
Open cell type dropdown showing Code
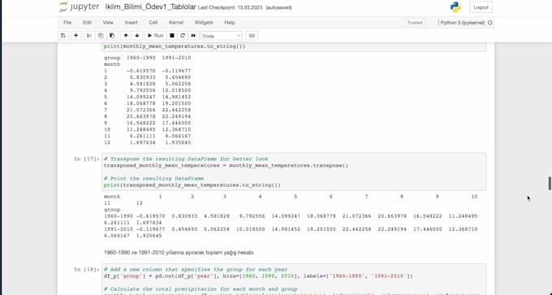pos(222,36)
